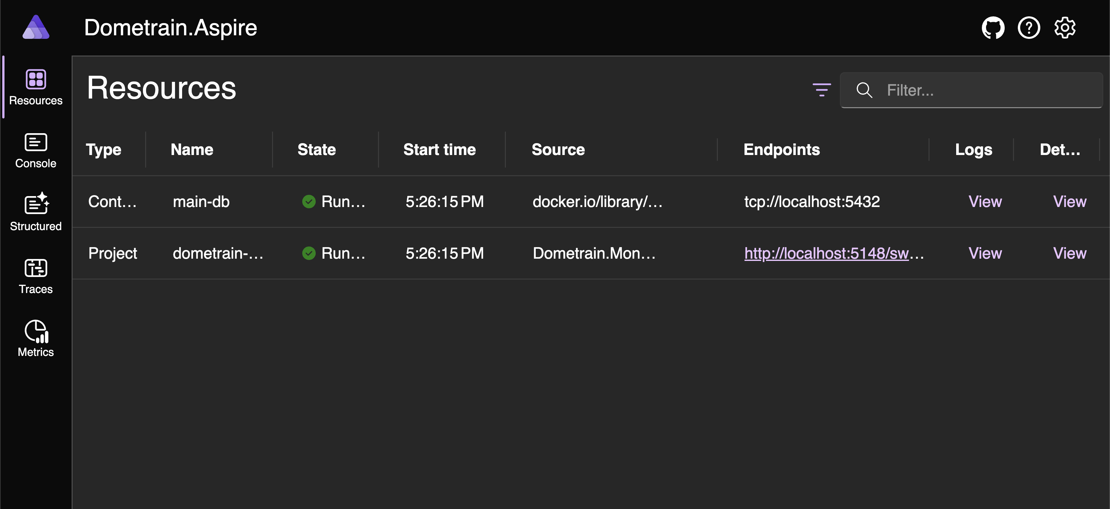
Task: Sort by the State column header
Action: [x=316, y=150]
